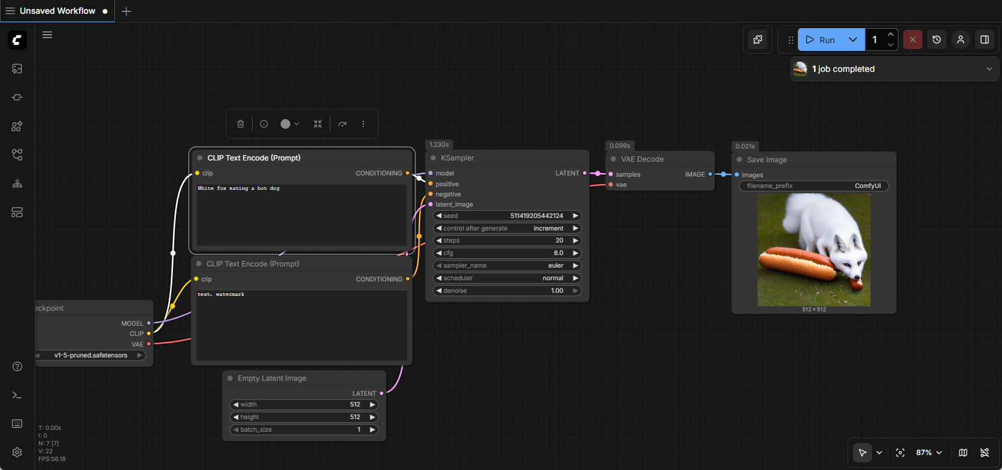The image size is (1002, 470).
Task: Open settings gear in left sidebar
Action: [x=17, y=453]
